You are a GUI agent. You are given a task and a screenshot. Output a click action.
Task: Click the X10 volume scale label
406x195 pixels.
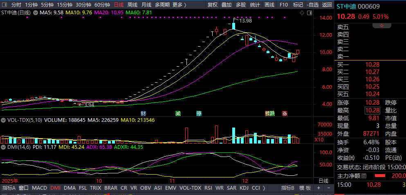[x=318, y=140]
